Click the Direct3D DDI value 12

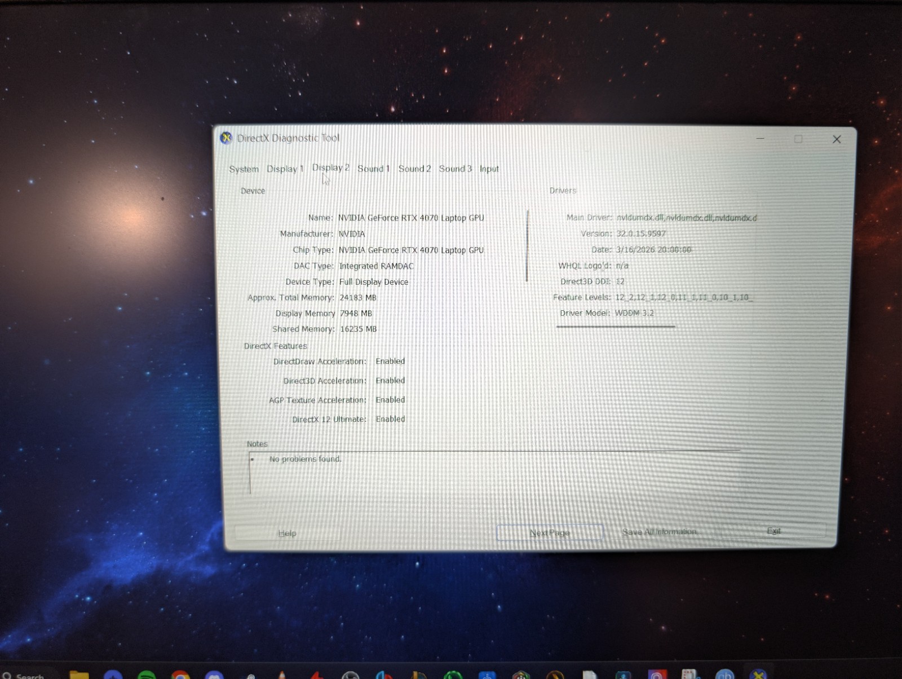point(620,281)
